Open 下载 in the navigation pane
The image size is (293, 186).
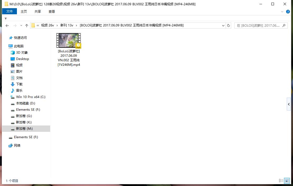point(19,84)
